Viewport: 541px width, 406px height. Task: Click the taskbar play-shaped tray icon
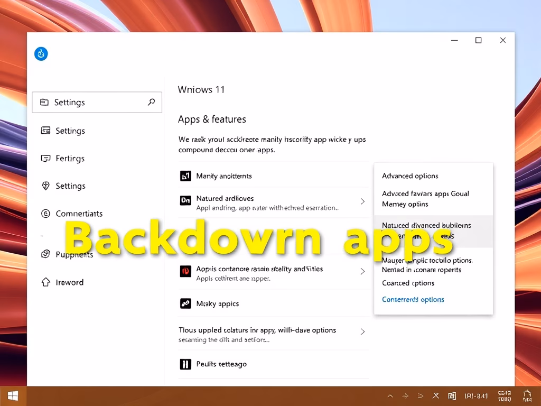[x=421, y=396]
